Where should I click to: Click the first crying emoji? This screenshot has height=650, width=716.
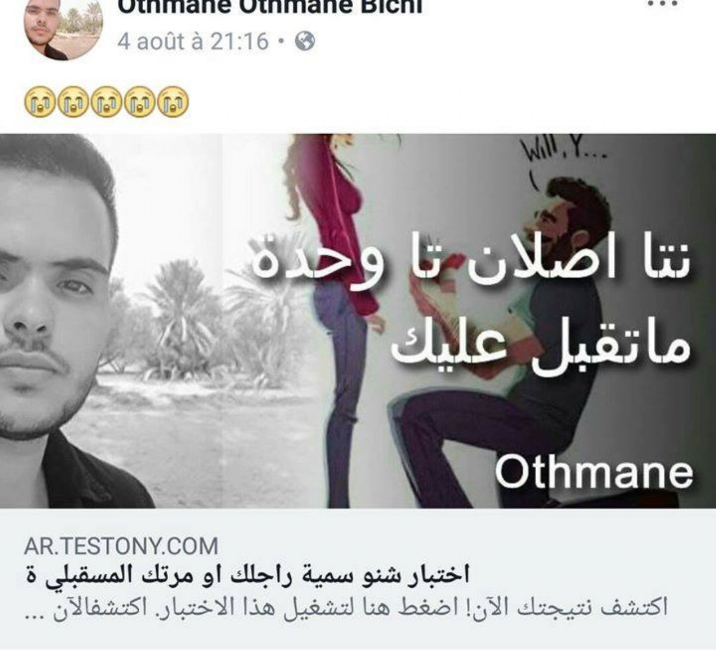click(39, 102)
